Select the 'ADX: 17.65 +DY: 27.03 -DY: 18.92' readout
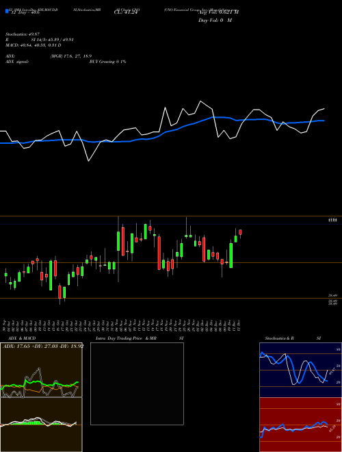The width and height of the screenshot is (342, 452). (43, 346)
